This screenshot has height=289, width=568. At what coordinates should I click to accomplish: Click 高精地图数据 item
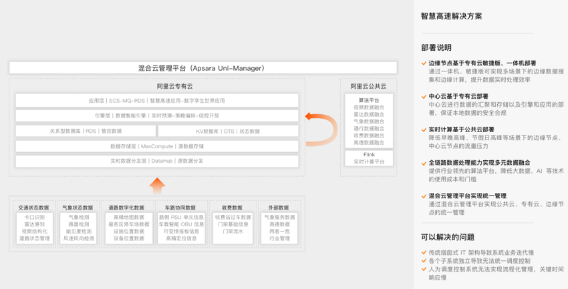[x=129, y=218]
